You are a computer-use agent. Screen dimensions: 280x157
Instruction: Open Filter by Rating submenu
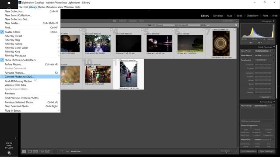click(30, 44)
